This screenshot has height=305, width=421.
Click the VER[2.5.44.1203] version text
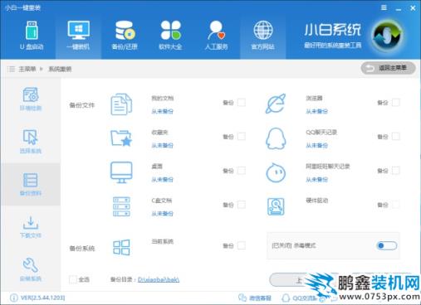click(42, 298)
